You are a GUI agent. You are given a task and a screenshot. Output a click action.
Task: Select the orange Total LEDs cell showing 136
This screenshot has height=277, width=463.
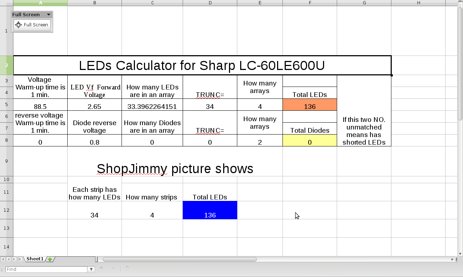(310, 105)
